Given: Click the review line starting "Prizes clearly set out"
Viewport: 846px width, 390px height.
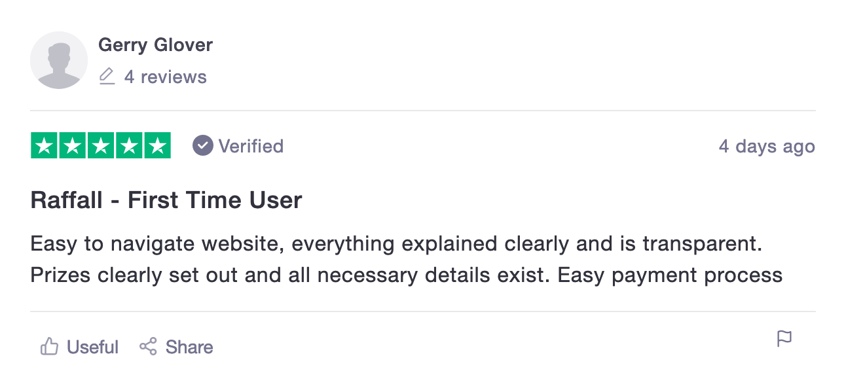Looking at the screenshot, I should [x=406, y=275].
